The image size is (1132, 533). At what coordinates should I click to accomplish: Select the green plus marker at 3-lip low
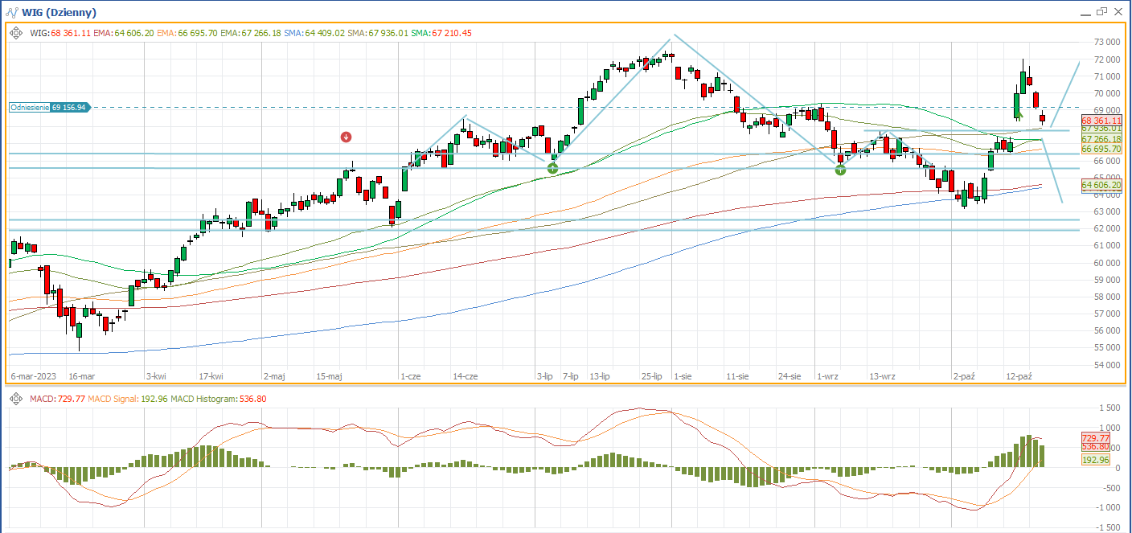pyautogui.click(x=552, y=168)
